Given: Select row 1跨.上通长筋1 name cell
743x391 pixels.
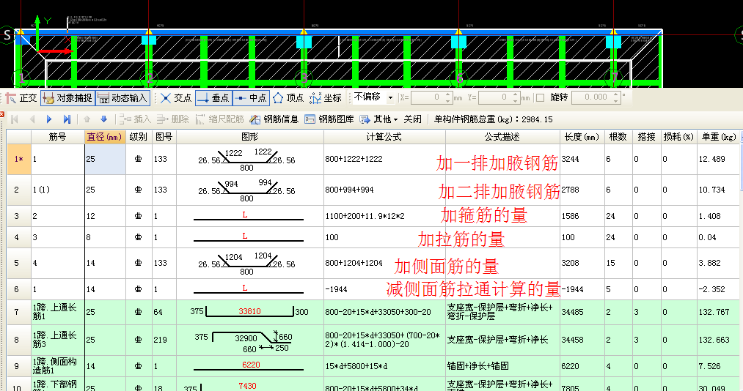Looking at the screenshot, I should pyautogui.click(x=58, y=312).
